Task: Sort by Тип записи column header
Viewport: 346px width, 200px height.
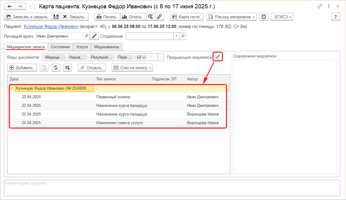Action: [x=122, y=79]
